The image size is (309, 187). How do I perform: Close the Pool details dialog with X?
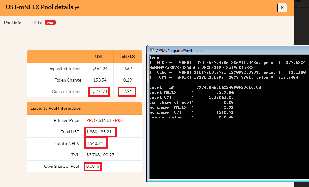click(x=282, y=8)
